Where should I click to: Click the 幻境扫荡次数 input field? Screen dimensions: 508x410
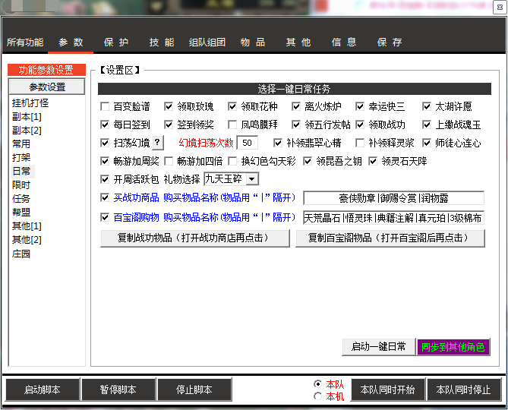point(247,143)
